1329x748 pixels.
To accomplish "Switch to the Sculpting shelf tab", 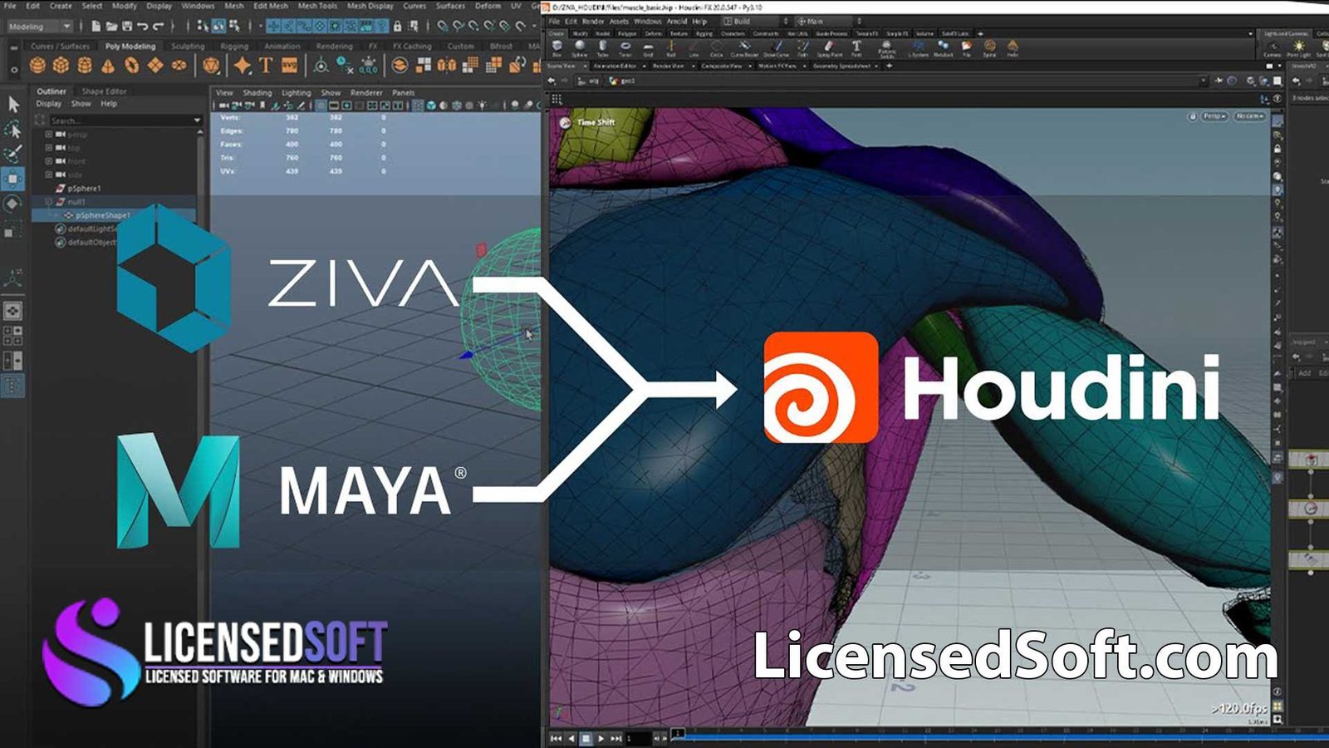I will pos(188,47).
